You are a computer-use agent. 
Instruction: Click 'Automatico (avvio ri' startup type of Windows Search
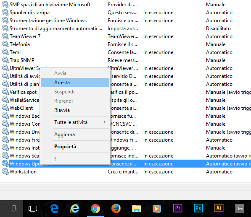tap(228, 156)
